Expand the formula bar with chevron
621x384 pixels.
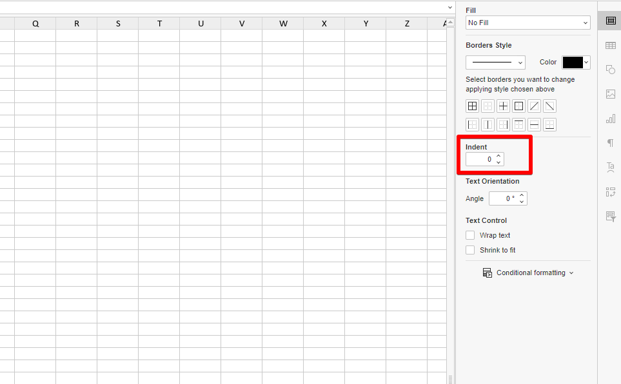450,8
